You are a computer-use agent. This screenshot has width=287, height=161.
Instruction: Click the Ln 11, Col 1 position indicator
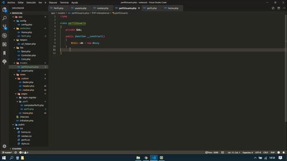234,153
